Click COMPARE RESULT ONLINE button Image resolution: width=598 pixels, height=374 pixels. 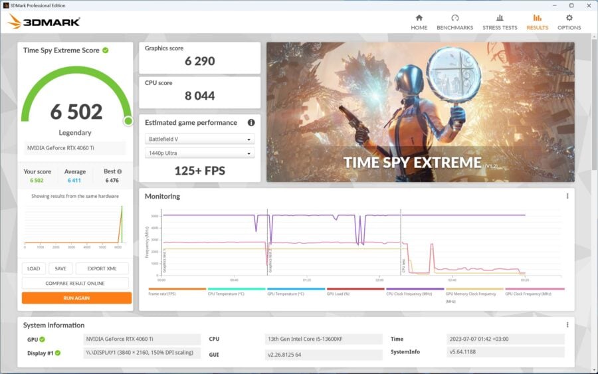[75, 283]
